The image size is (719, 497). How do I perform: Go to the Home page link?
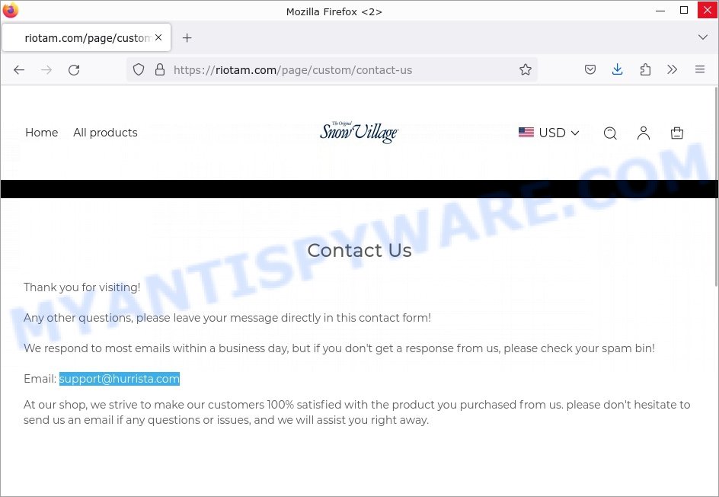[x=42, y=133]
